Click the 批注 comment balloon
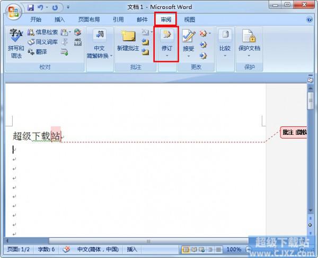The height and width of the screenshot is (258, 318). click(294, 133)
